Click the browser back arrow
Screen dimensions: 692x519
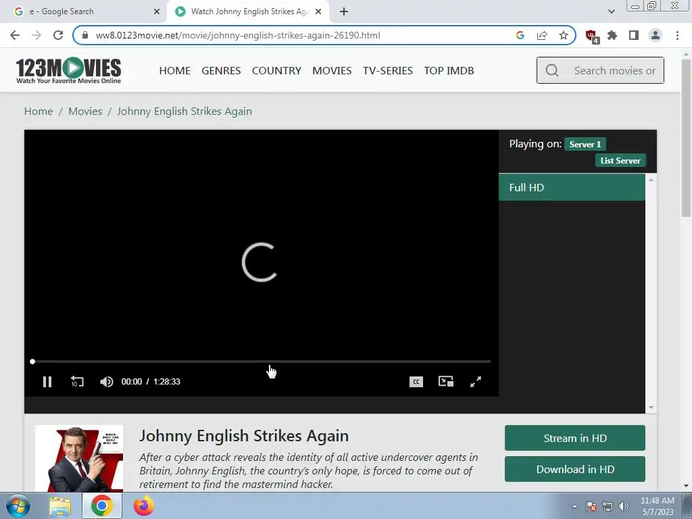15,35
